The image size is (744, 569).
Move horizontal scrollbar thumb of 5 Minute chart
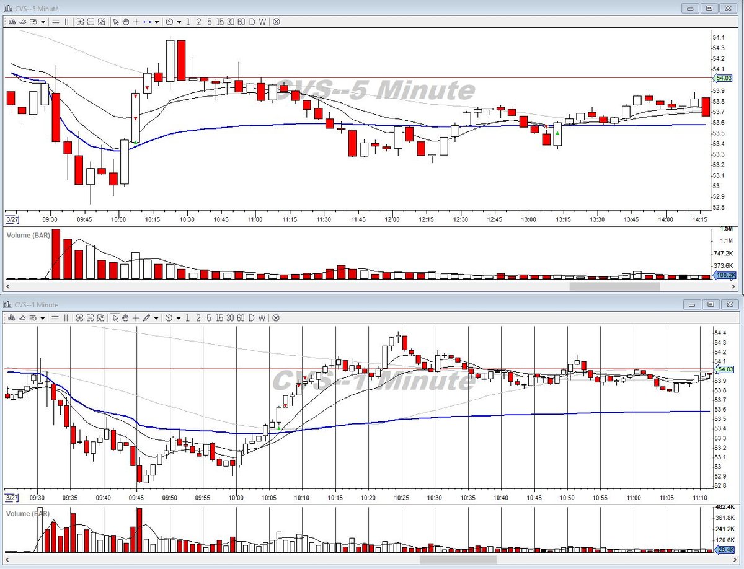[x=614, y=286]
